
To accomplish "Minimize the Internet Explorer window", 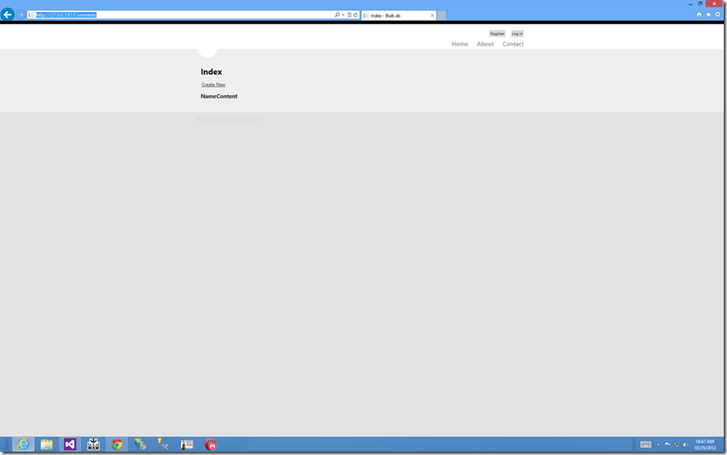I will click(690, 4).
